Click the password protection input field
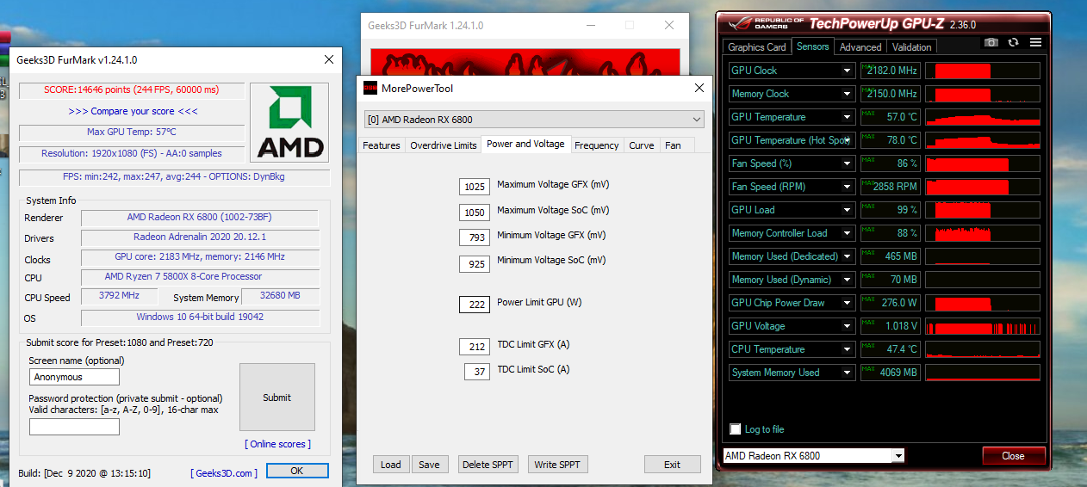The image size is (1087, 487). (x=74, y=426)
